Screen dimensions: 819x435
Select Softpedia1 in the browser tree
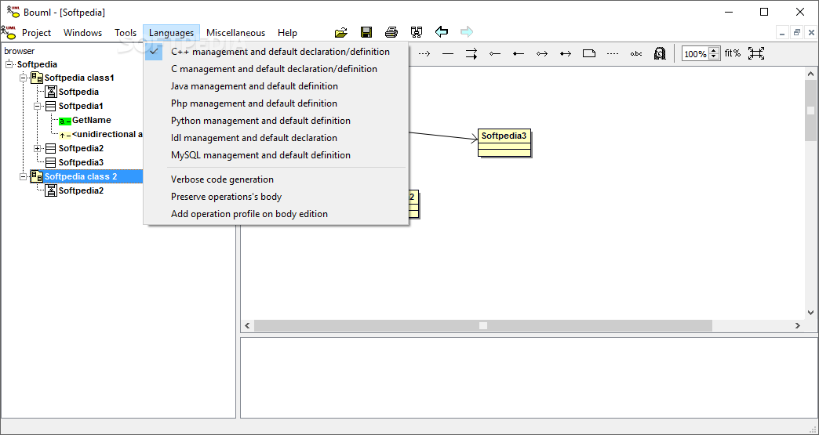point(81,106)
